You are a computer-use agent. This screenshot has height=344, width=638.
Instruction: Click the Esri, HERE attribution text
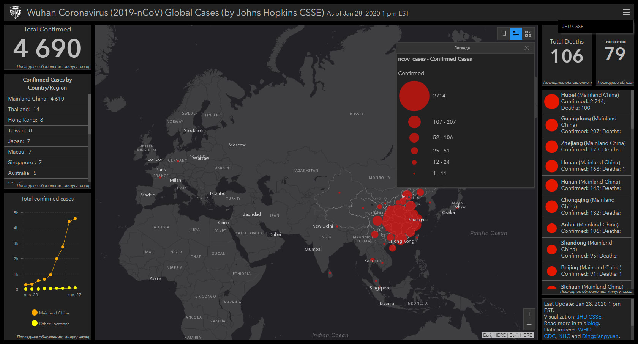507,335
